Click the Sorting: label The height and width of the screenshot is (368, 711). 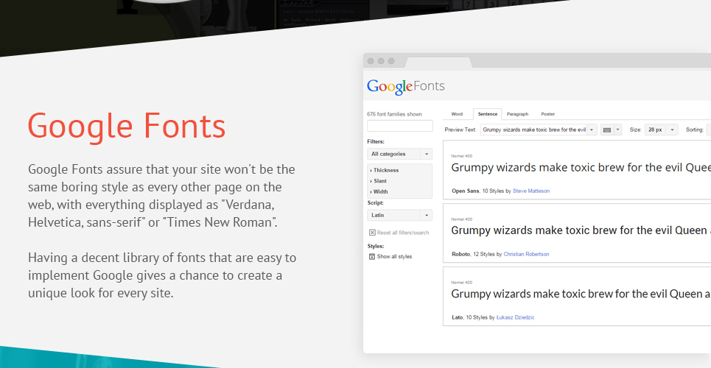click(x=694, y=130)
